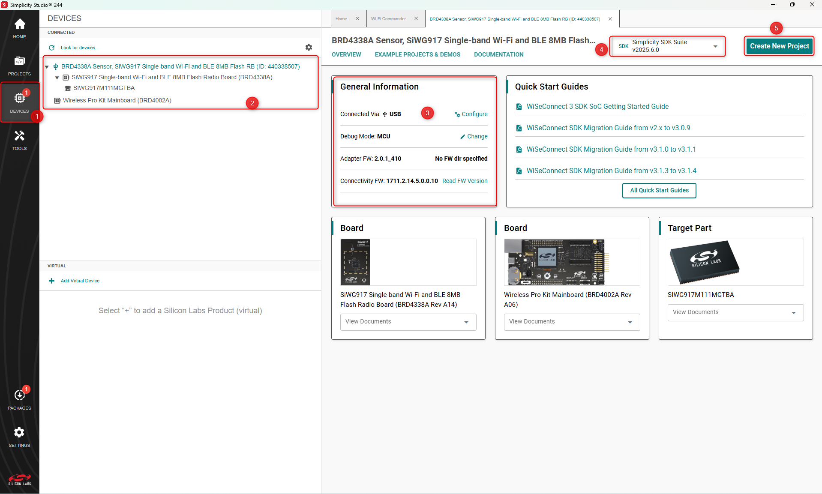Image resolution: width=822 pixels, height=494 pixels.
Task: Expand View Documents under Target Part
Action: point(735,312)
